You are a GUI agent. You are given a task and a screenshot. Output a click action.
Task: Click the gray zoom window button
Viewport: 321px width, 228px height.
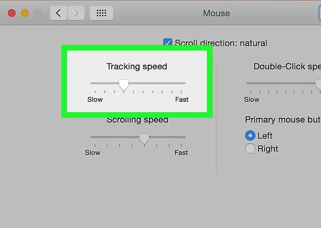[38, 13]
